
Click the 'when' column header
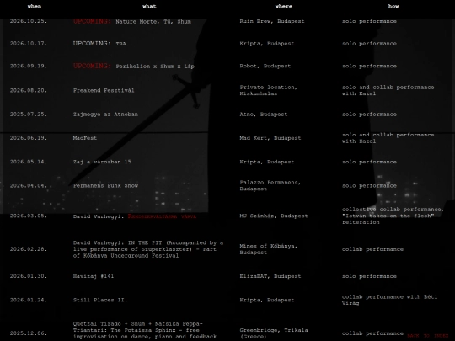click(35, 6)
